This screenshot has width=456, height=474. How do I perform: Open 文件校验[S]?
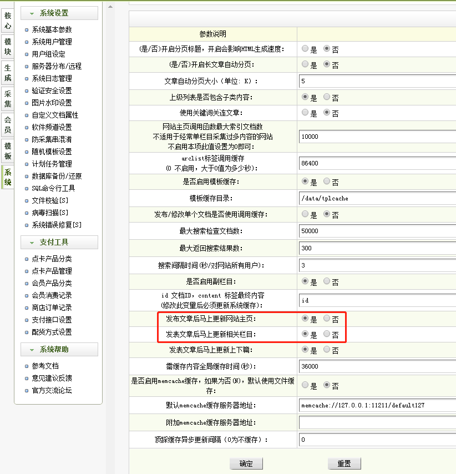click(50, 200)
